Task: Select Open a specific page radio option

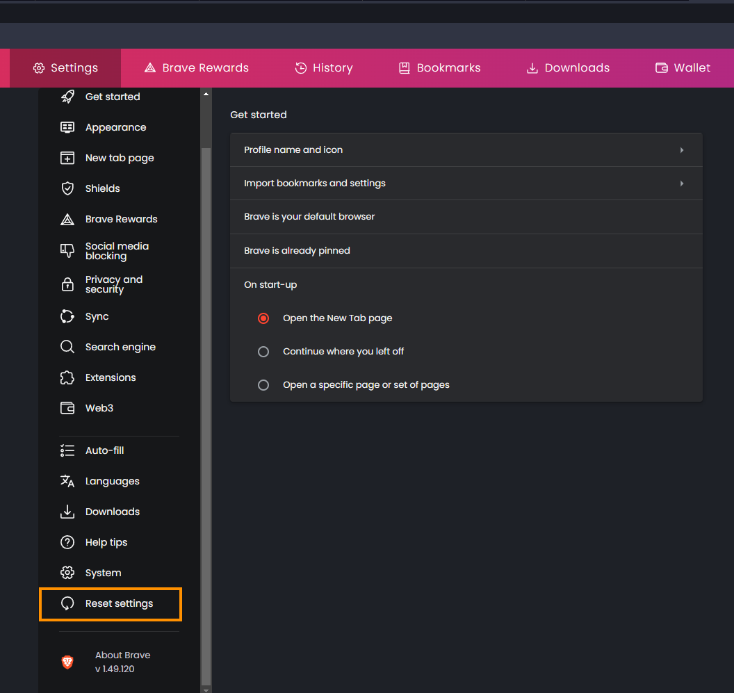Action: [263, 385]
